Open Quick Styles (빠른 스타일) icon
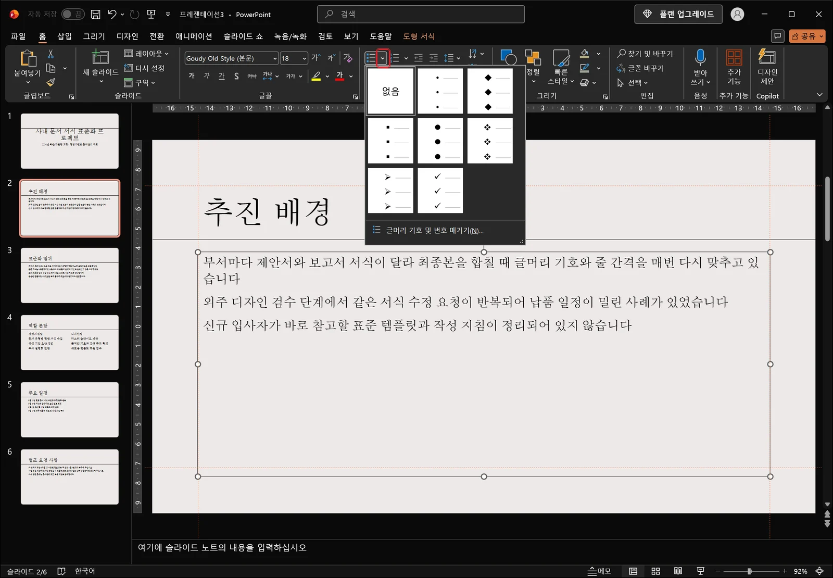The image size is (833, 578). coord(561,57)
